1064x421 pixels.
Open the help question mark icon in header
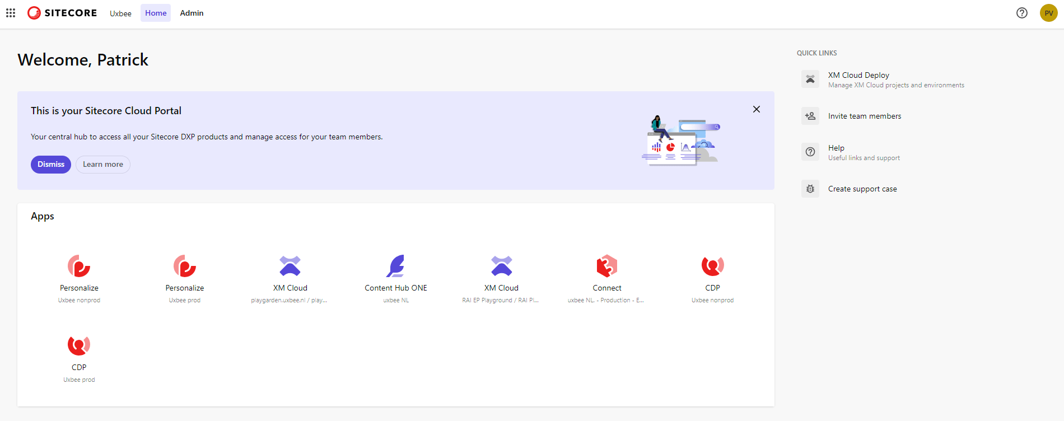coord(1022,13)
